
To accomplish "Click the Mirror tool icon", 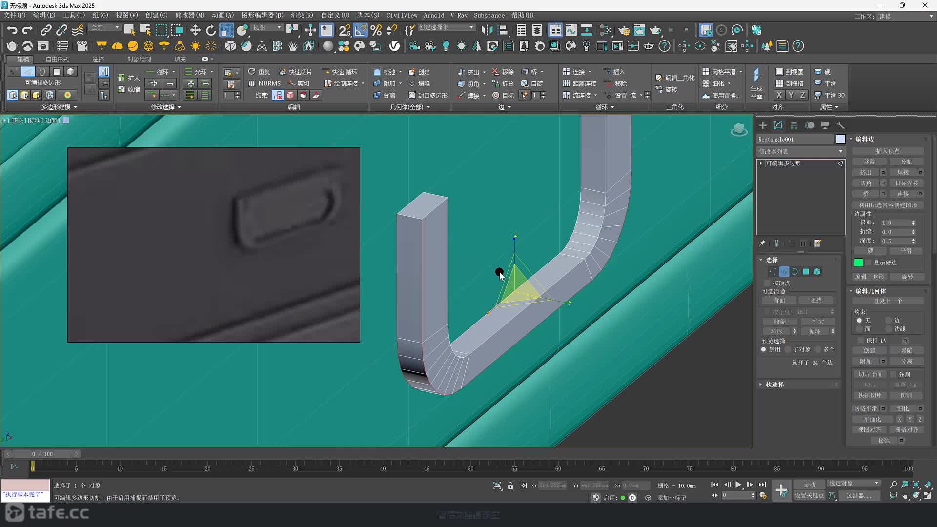I will coord(487,30).
